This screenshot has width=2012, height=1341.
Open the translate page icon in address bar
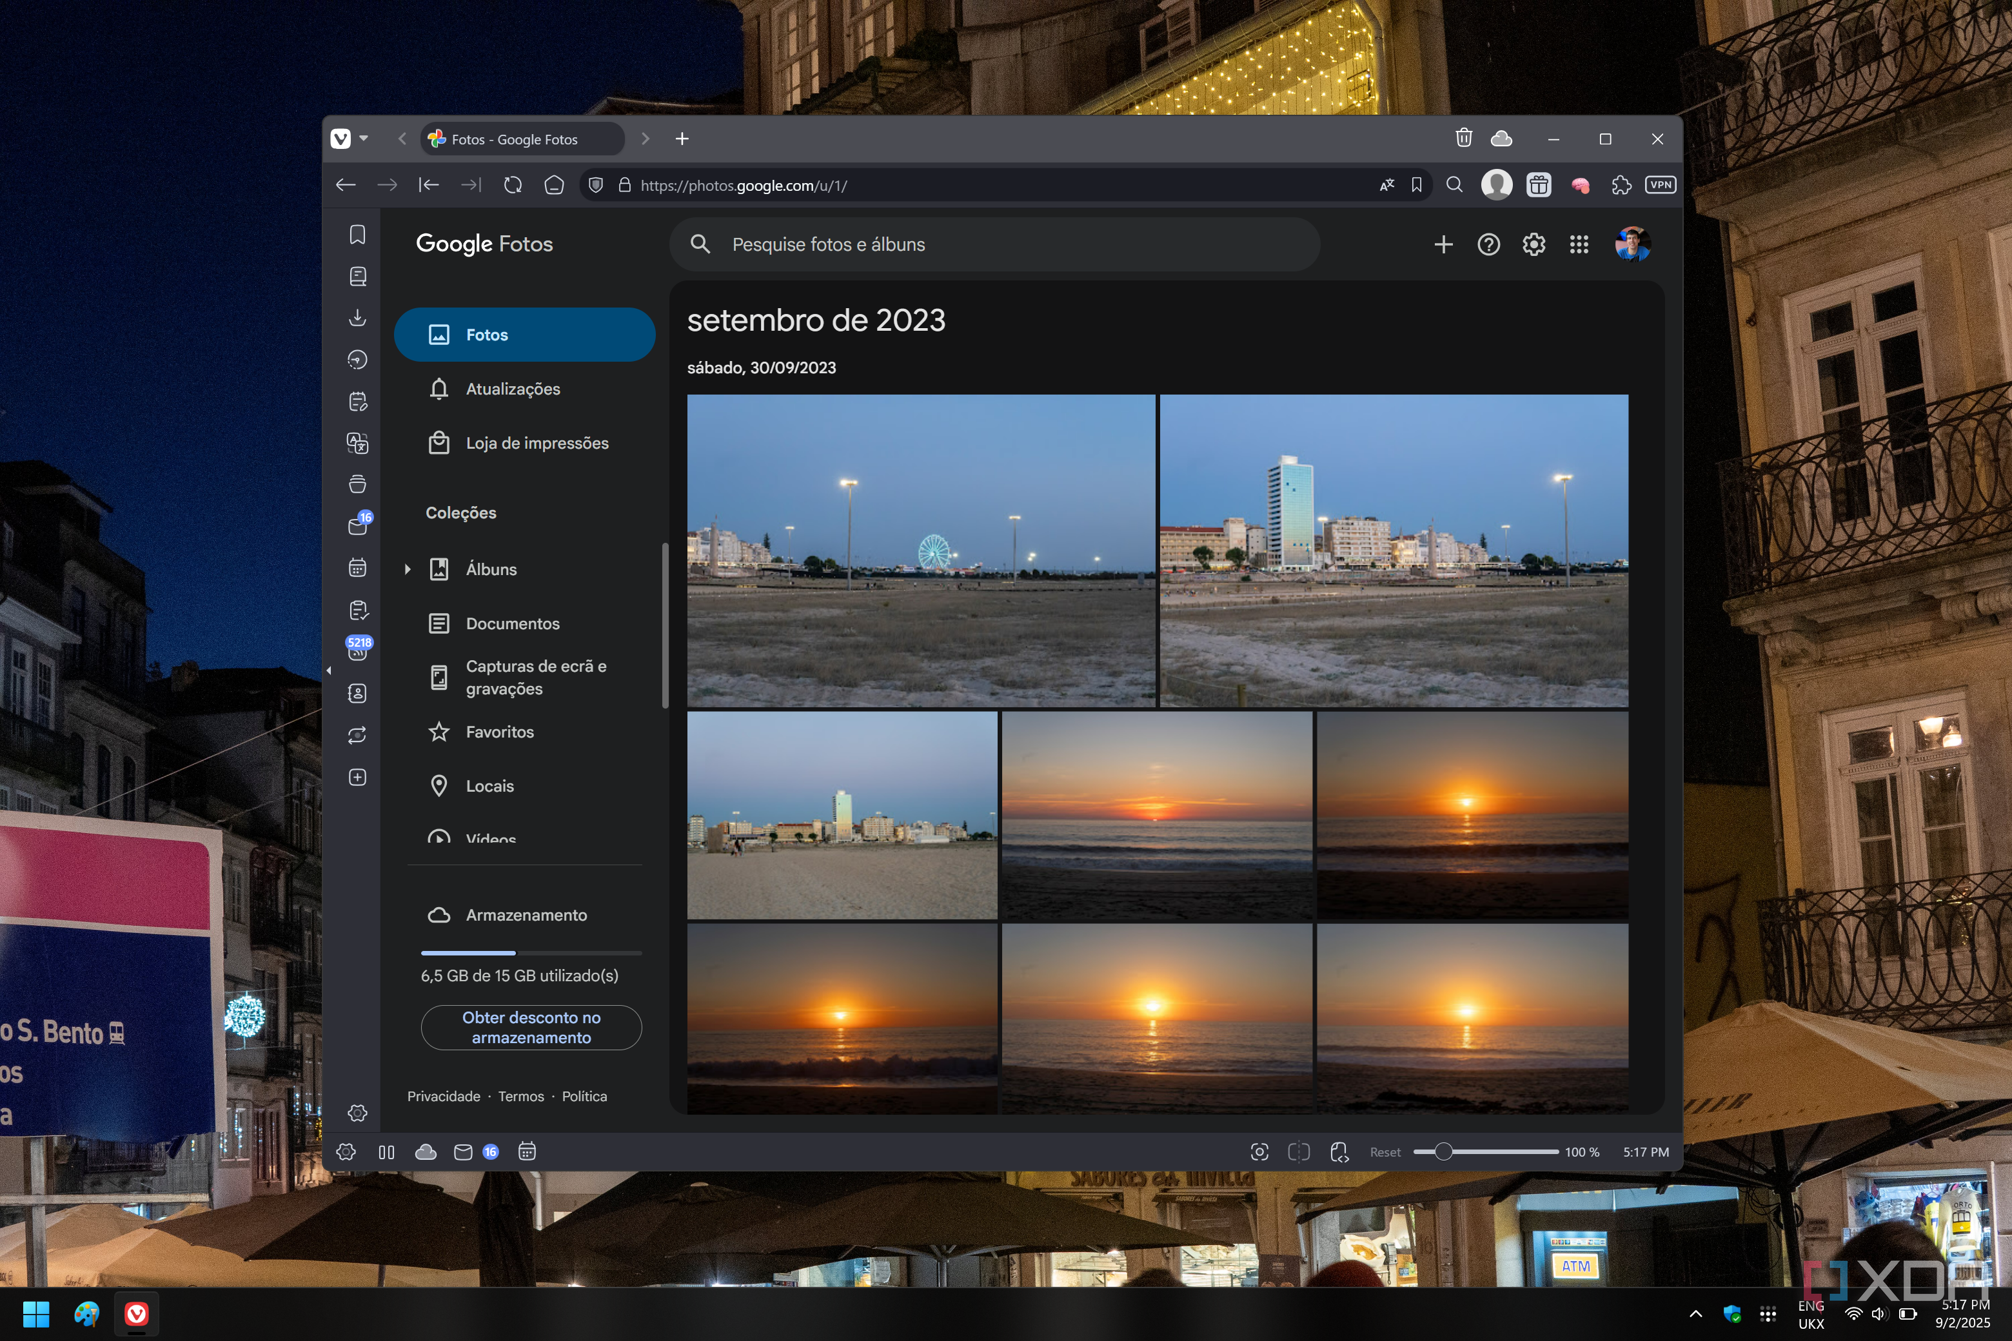[1386, 185]
